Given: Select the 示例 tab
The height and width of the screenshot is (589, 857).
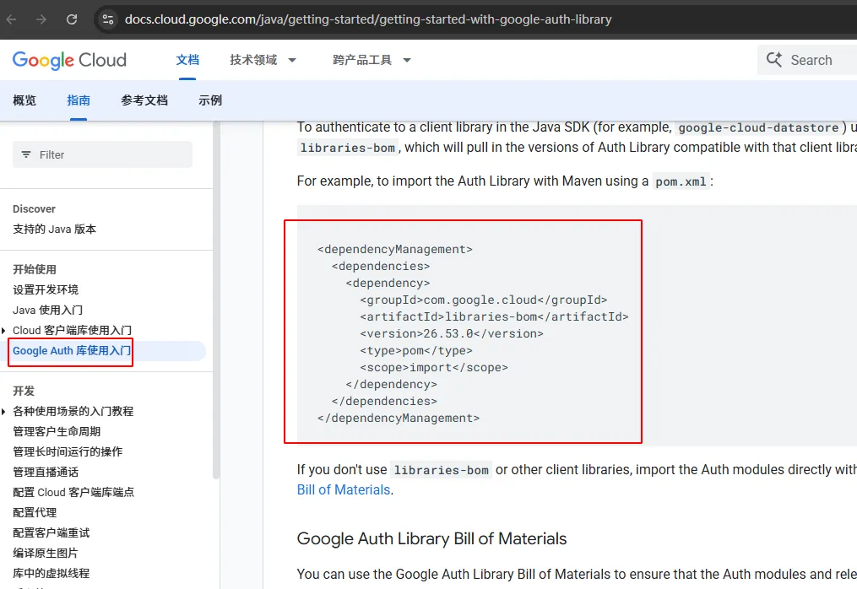Looking at the screenshot, I should [x=210, y=100].
